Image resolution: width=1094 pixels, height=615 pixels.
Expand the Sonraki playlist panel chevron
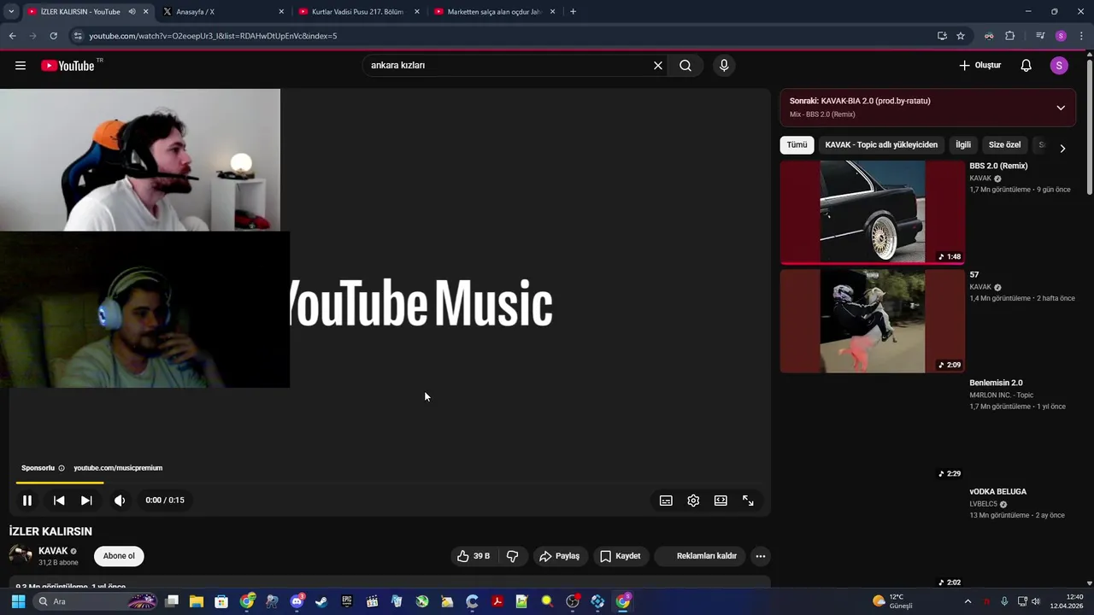pyautogui.click(x=1061, y=108)
